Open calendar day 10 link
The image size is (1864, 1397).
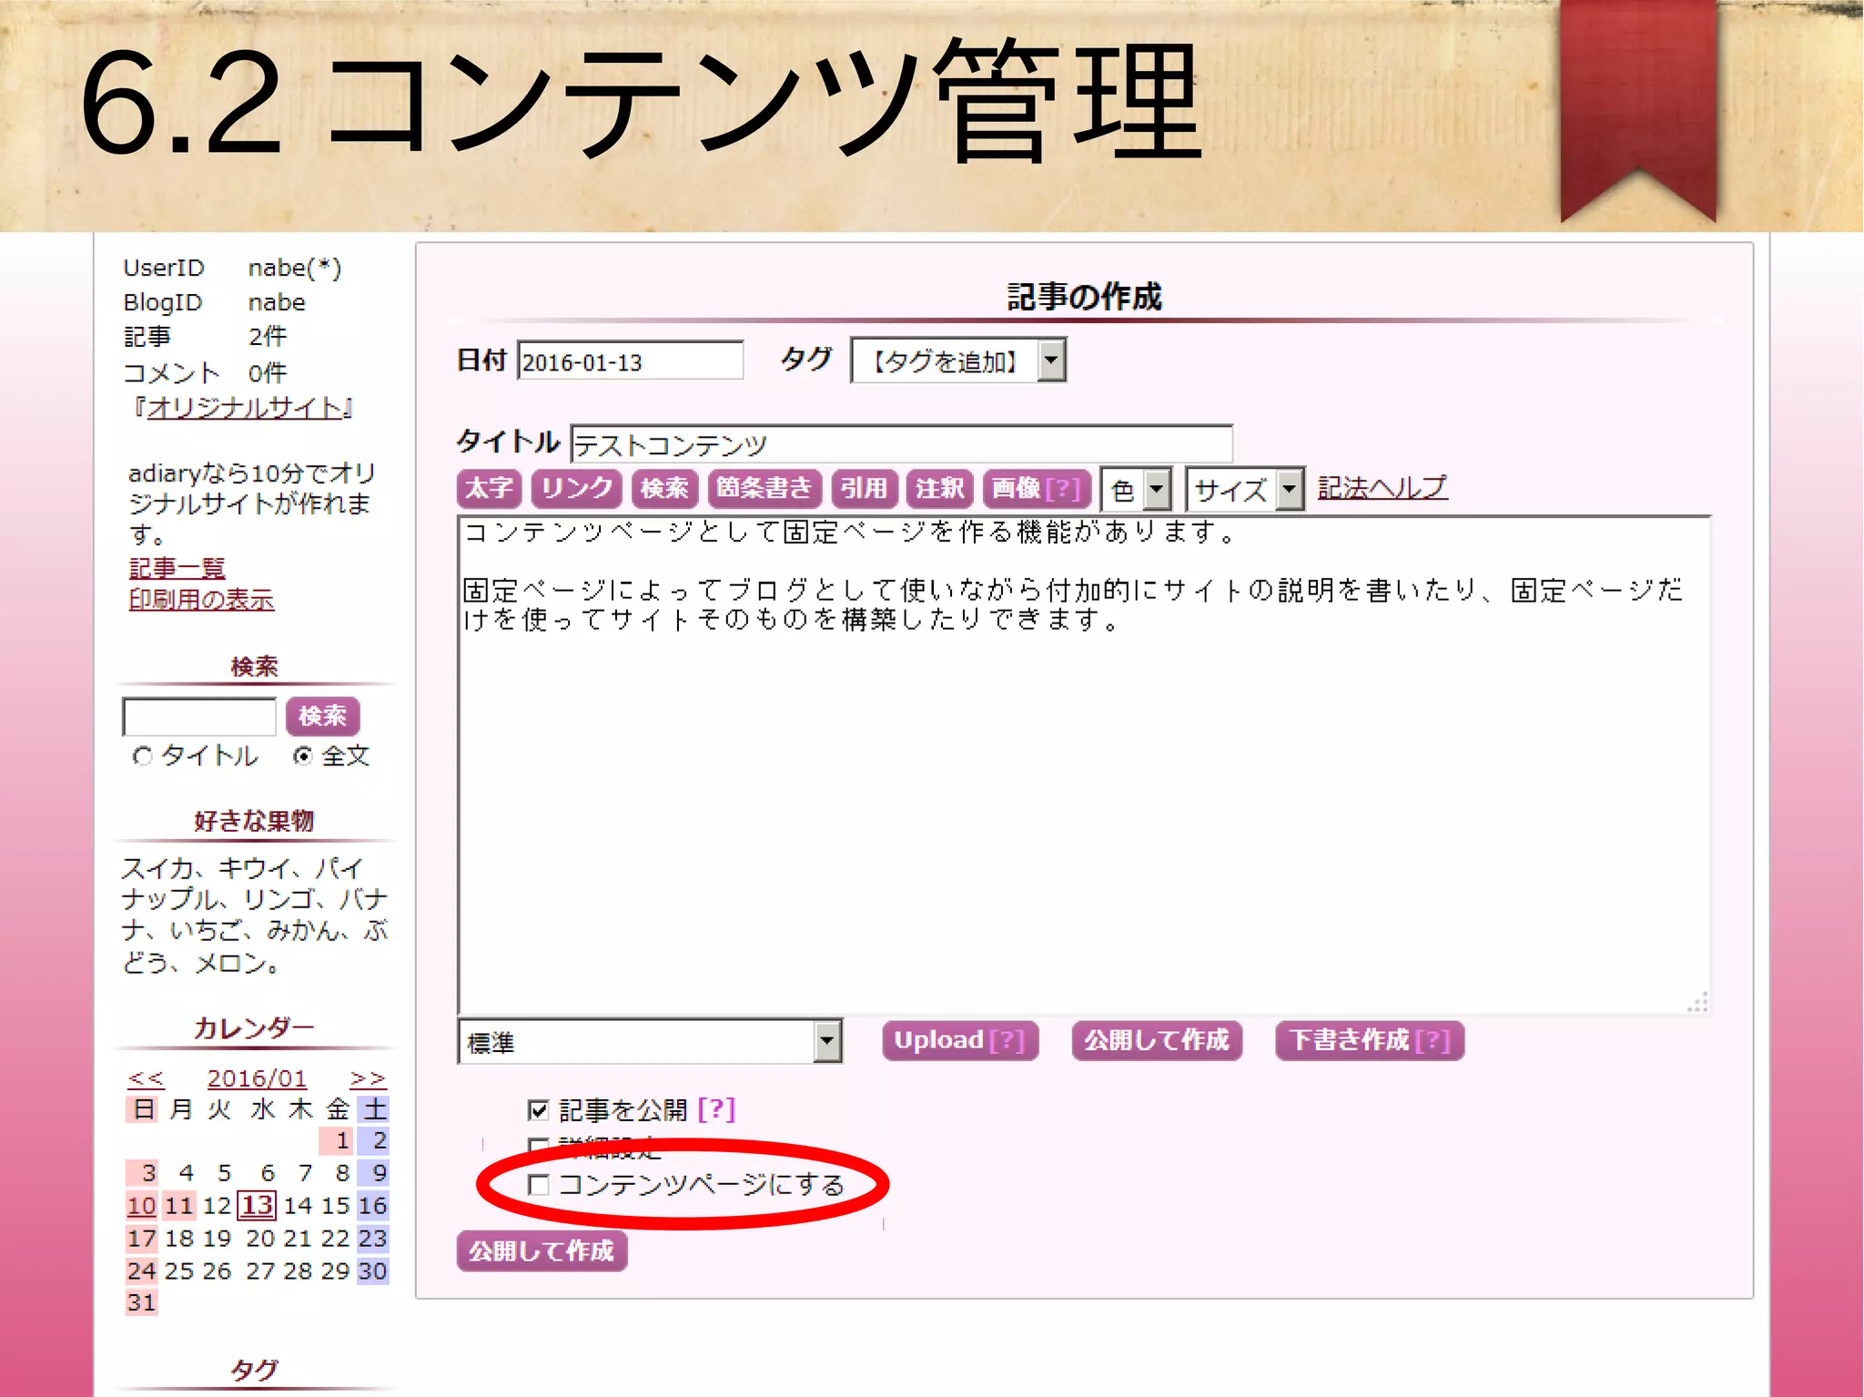(x=142, y=1206)
